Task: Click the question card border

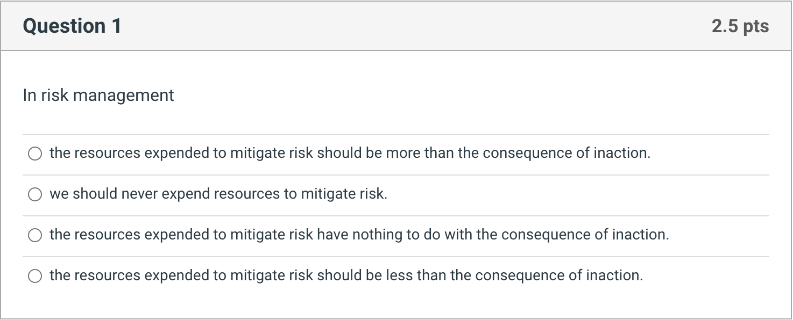Action: (1, 161)
